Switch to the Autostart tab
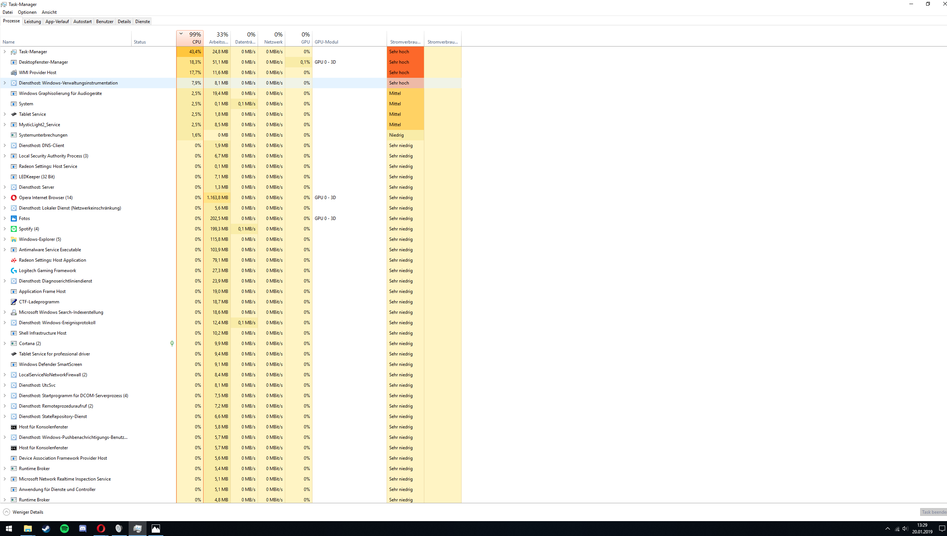Viewport: 947px width, 536px height. (x=82, y=22)
